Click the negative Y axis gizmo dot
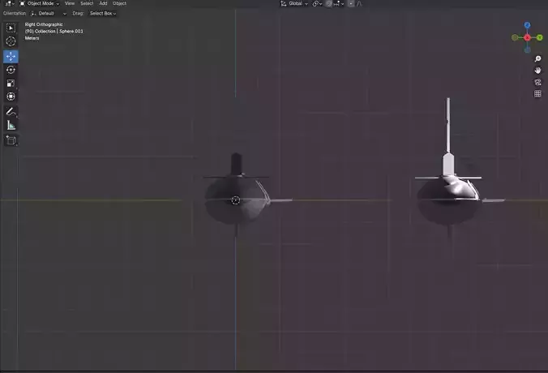The height and width of the screenshot is (373, 548). (515, 37)
